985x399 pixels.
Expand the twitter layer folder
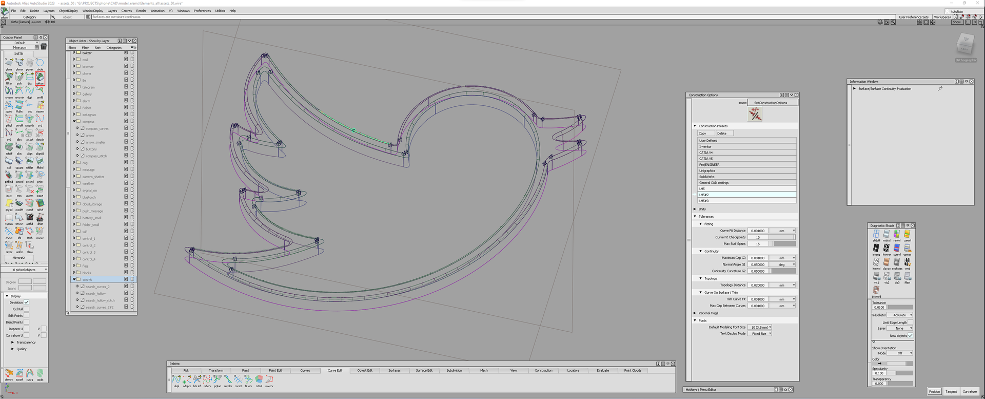(x=74, y=52)
